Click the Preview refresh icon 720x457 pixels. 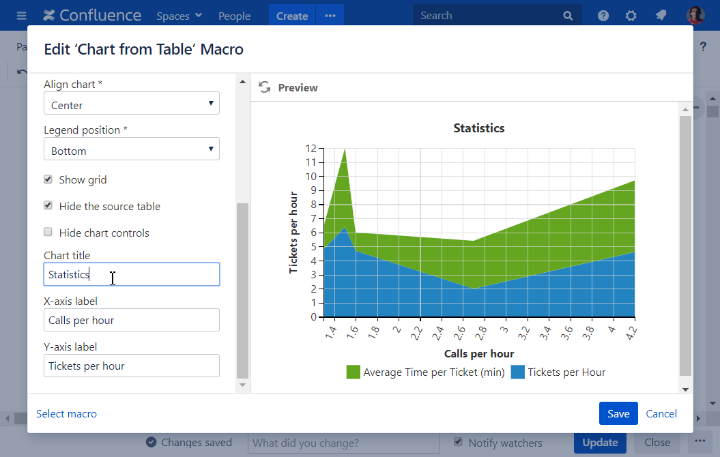(x=264, y=87)
